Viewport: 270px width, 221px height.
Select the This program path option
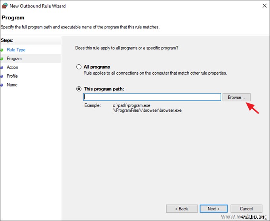(x=79, y=89)
